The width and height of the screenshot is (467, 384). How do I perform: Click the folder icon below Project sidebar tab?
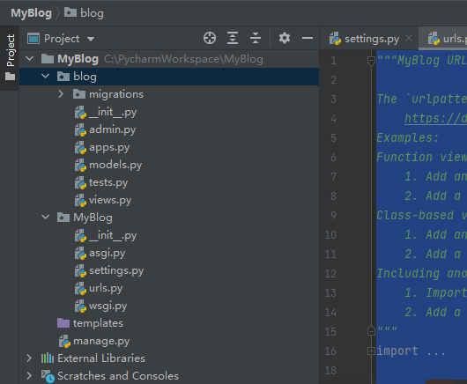10,77
